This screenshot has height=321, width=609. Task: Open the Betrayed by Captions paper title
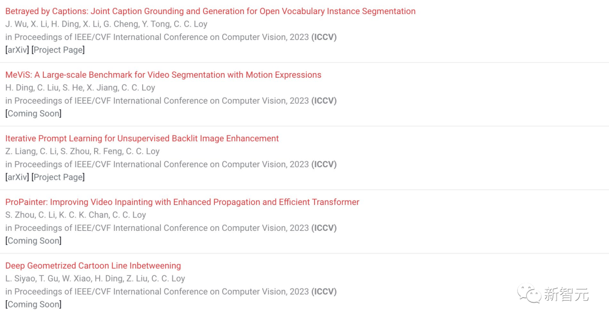click(x=210, y=11)
